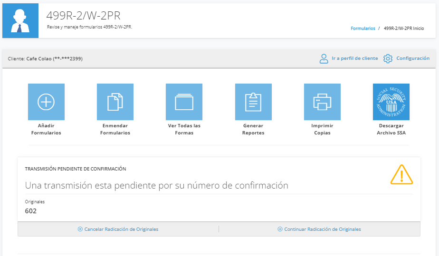Image resolution: width=439 pixels, height=256 pixels.
Task: Click Cancelar Radicación de Originales
Action: 121,229
